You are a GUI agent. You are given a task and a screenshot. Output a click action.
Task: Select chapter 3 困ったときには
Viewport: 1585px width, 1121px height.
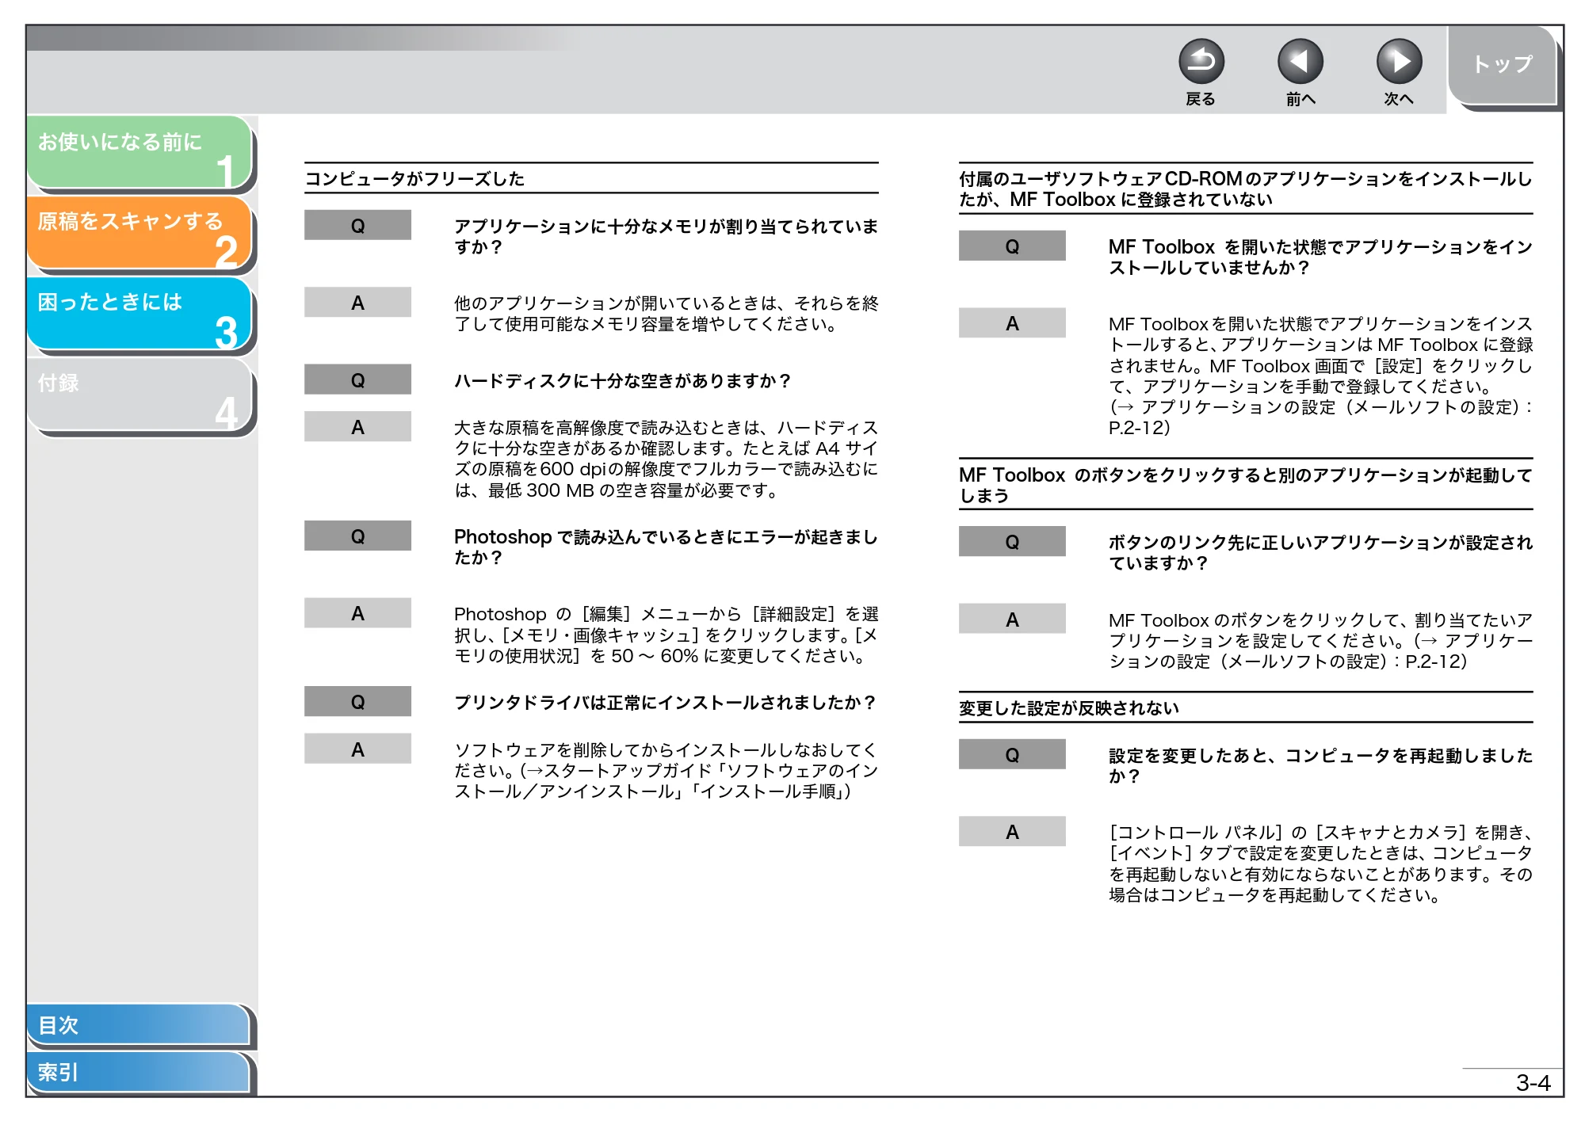(x=139, y=314)
